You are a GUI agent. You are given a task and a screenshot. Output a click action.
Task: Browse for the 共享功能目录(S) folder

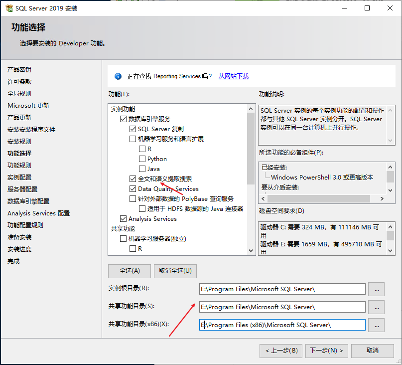377,307
